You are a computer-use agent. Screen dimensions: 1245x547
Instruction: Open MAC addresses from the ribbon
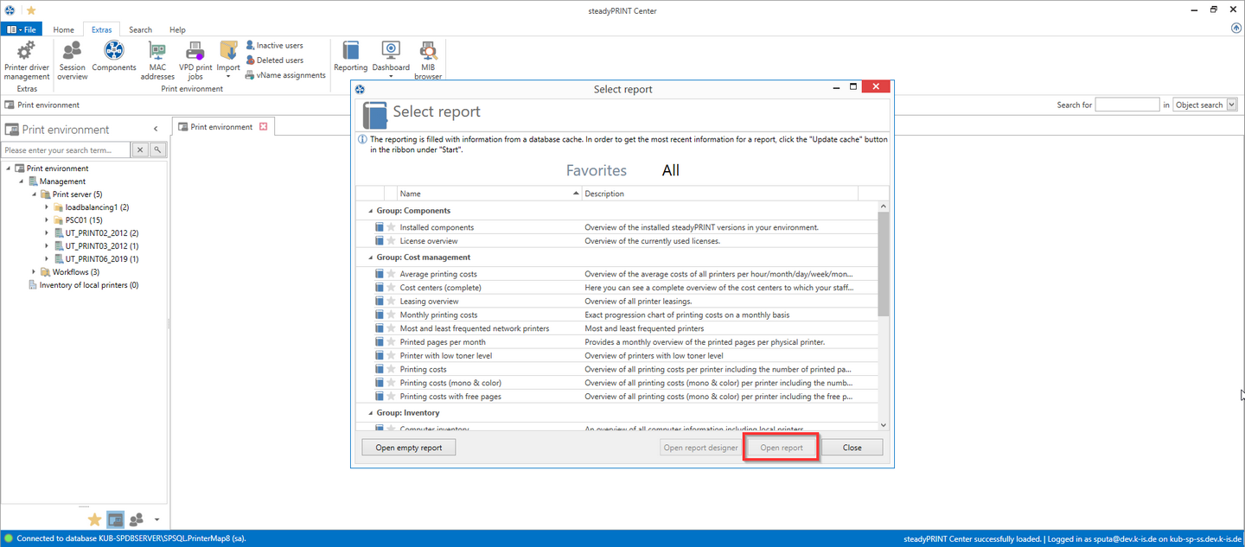click(157, 60)
